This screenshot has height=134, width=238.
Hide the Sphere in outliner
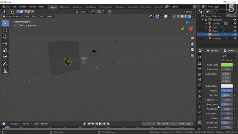click(235, 35)
